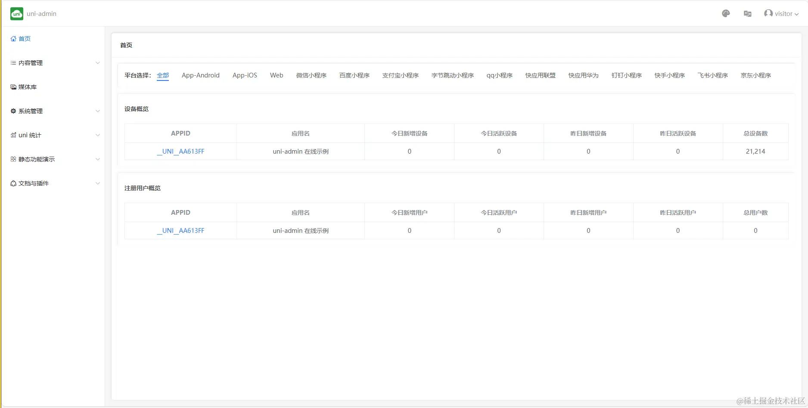Select the 快手小程序 platform tab
Image resolution: width=808 pixels, height=408 pixels.
click(x=670, y=75)
